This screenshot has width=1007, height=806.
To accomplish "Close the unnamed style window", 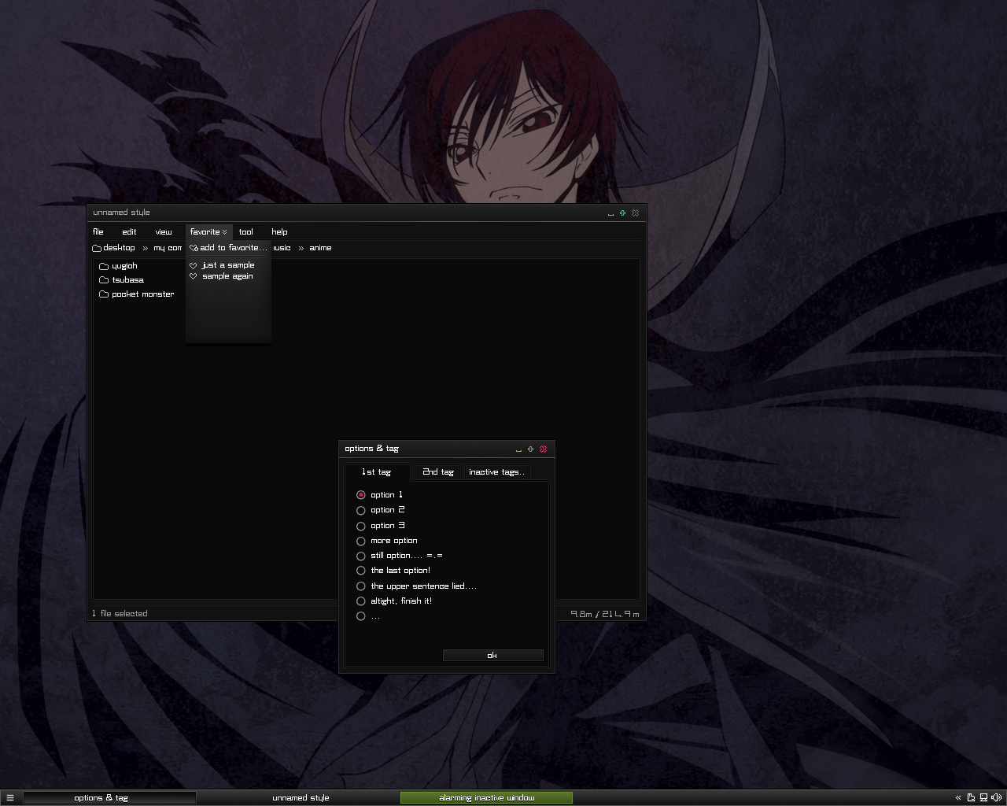I will (635, 213).
